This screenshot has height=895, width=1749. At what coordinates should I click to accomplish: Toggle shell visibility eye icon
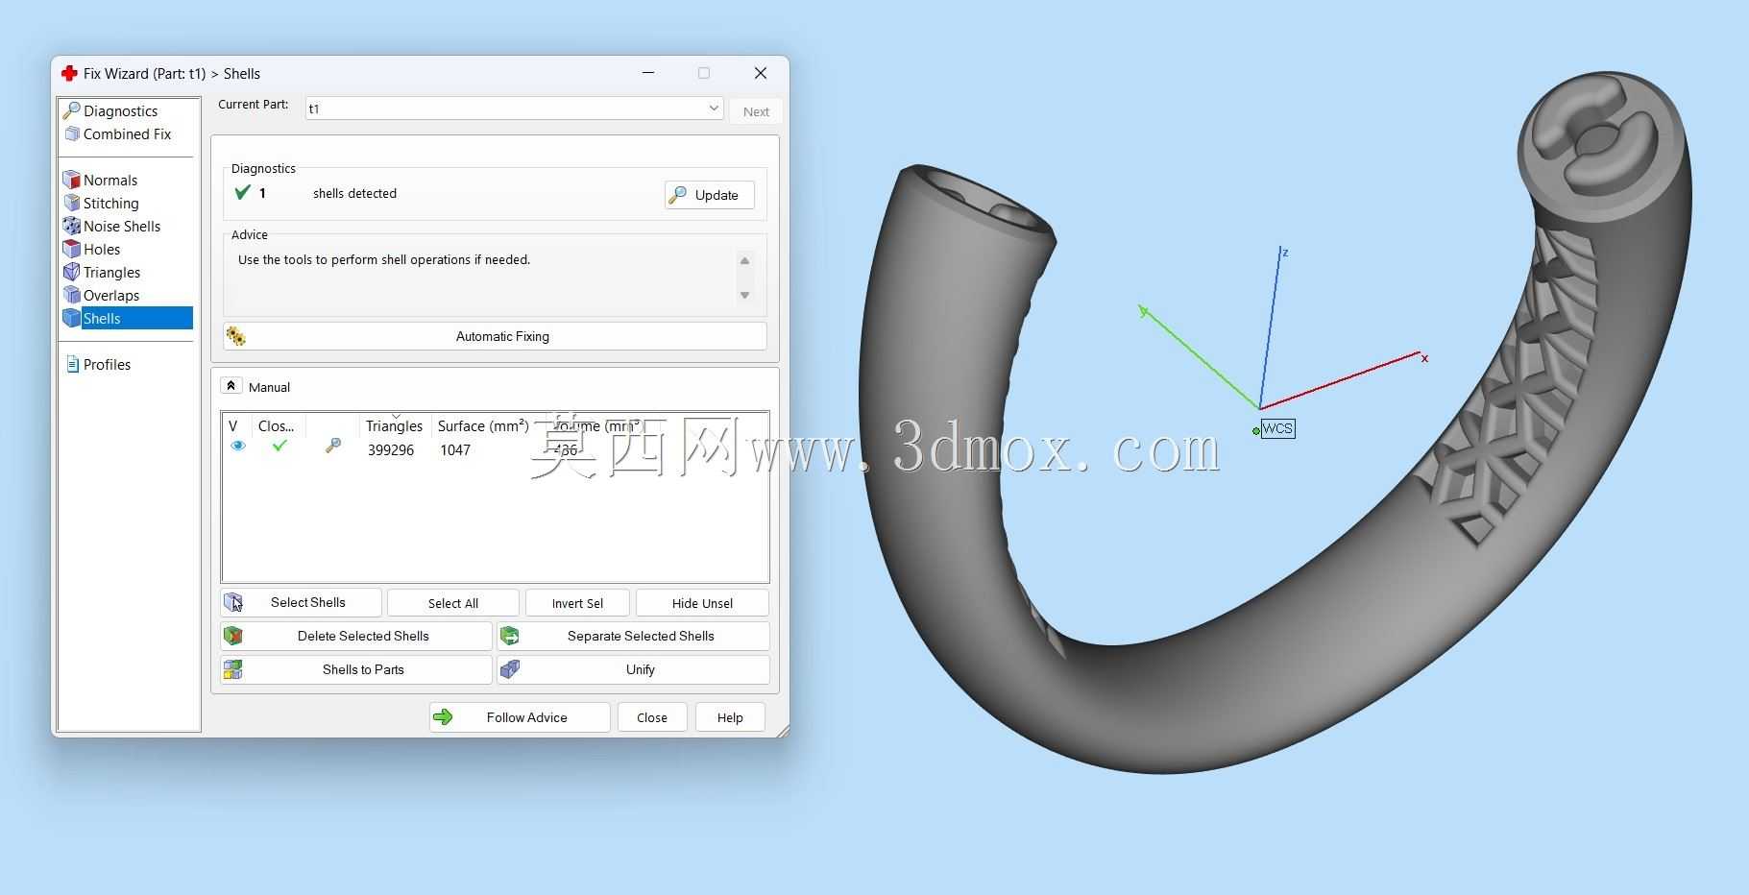(238, 446)
